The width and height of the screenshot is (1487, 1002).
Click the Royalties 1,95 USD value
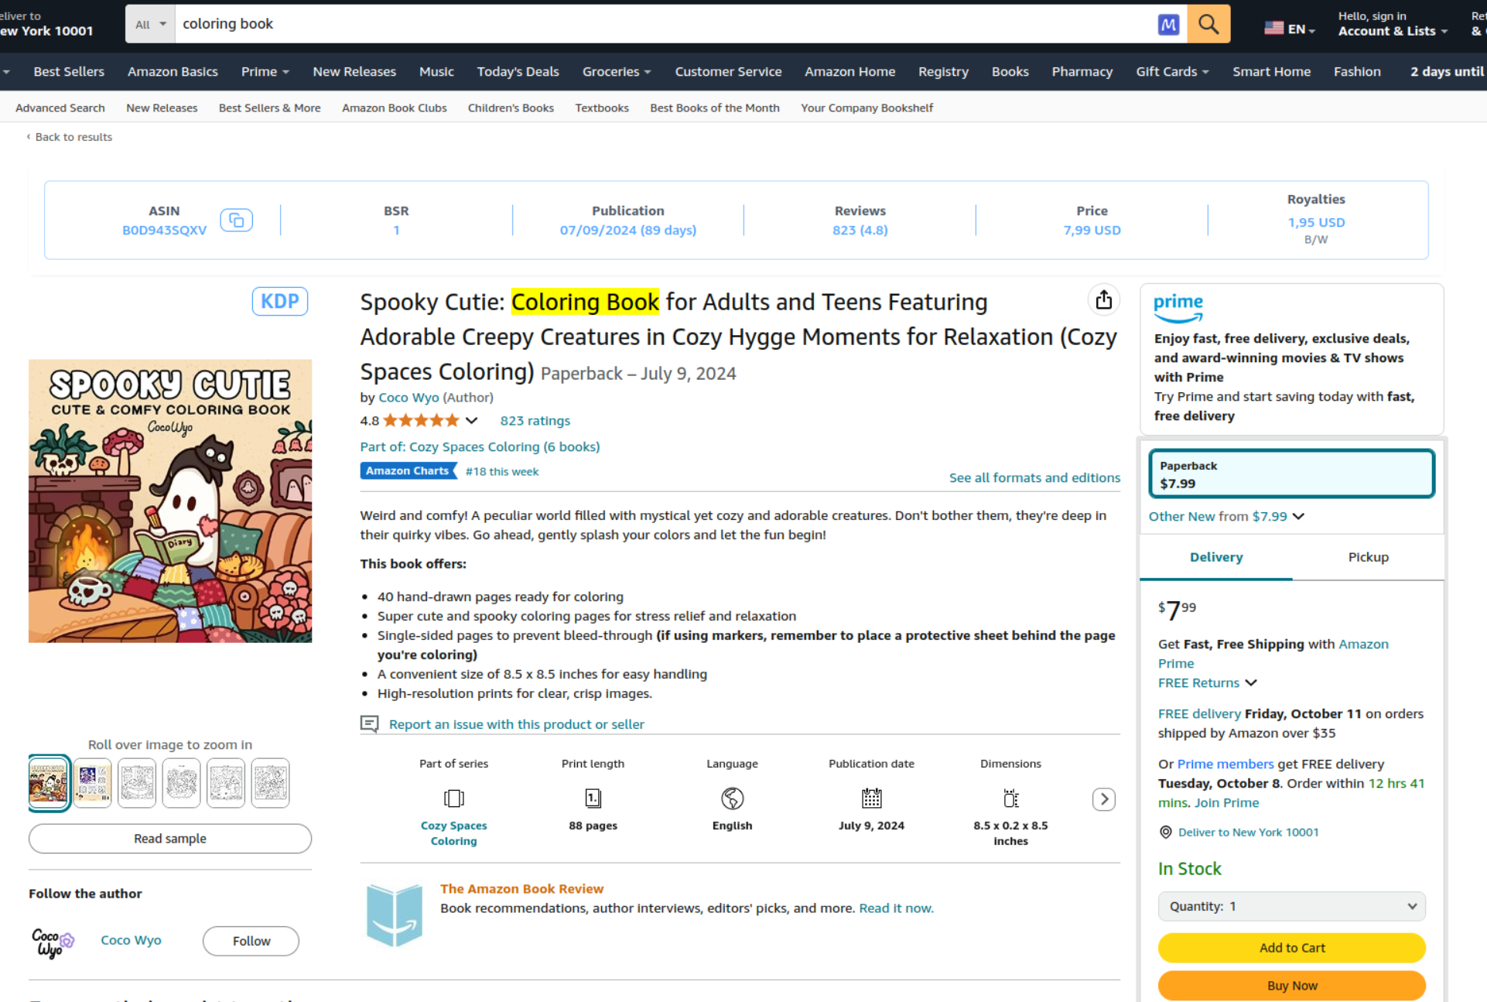(x=1316, y=222)
